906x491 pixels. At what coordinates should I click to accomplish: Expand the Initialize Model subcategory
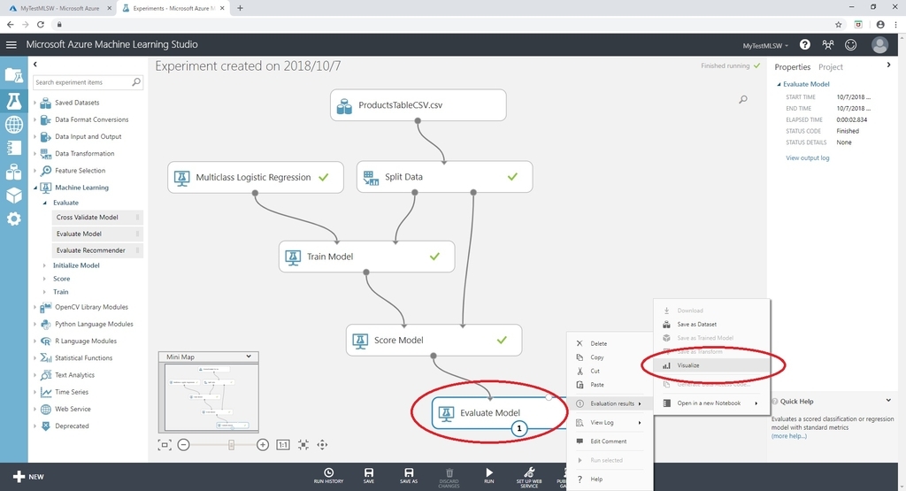coord(44,265)
